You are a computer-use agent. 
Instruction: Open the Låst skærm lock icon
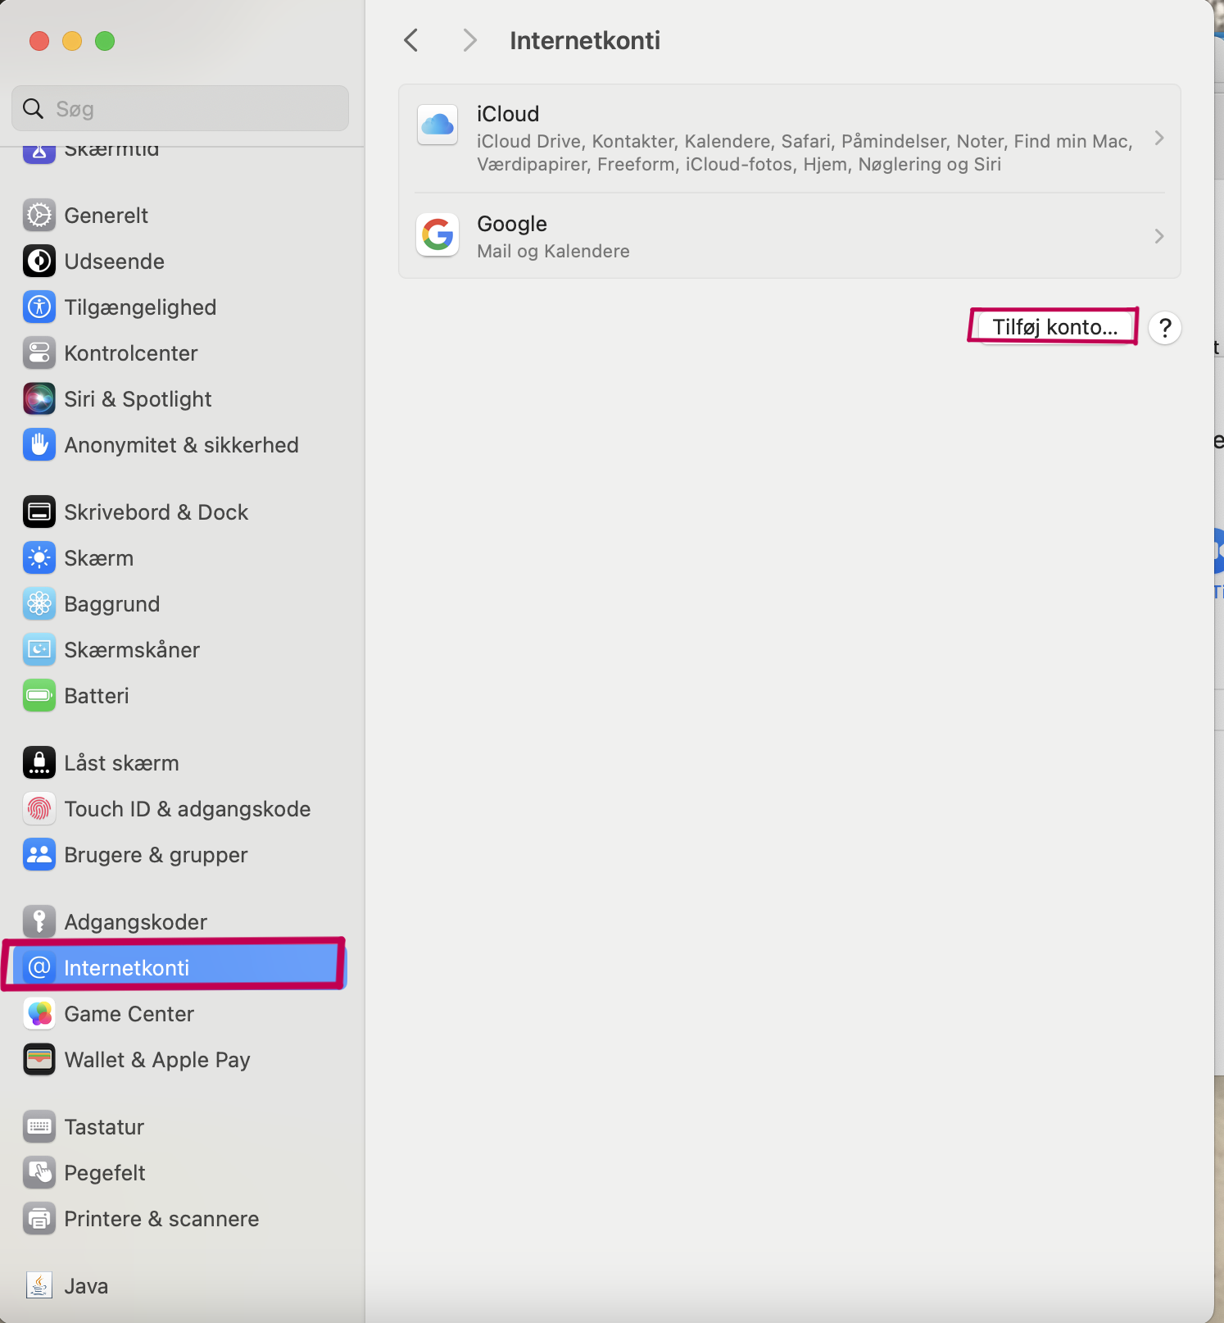coord(39,762)
